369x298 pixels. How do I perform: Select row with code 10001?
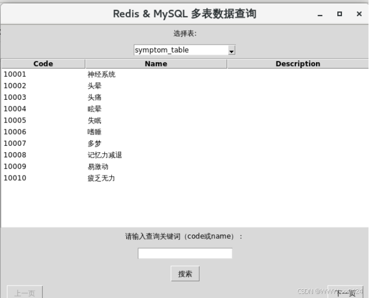184,74
